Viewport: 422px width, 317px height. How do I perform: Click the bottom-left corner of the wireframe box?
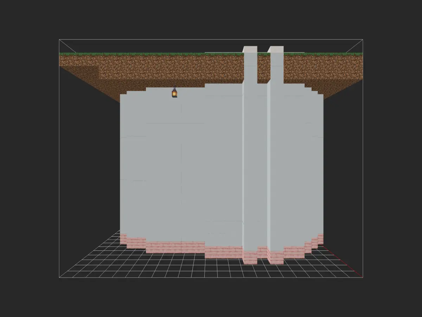(x=59, y=278)
